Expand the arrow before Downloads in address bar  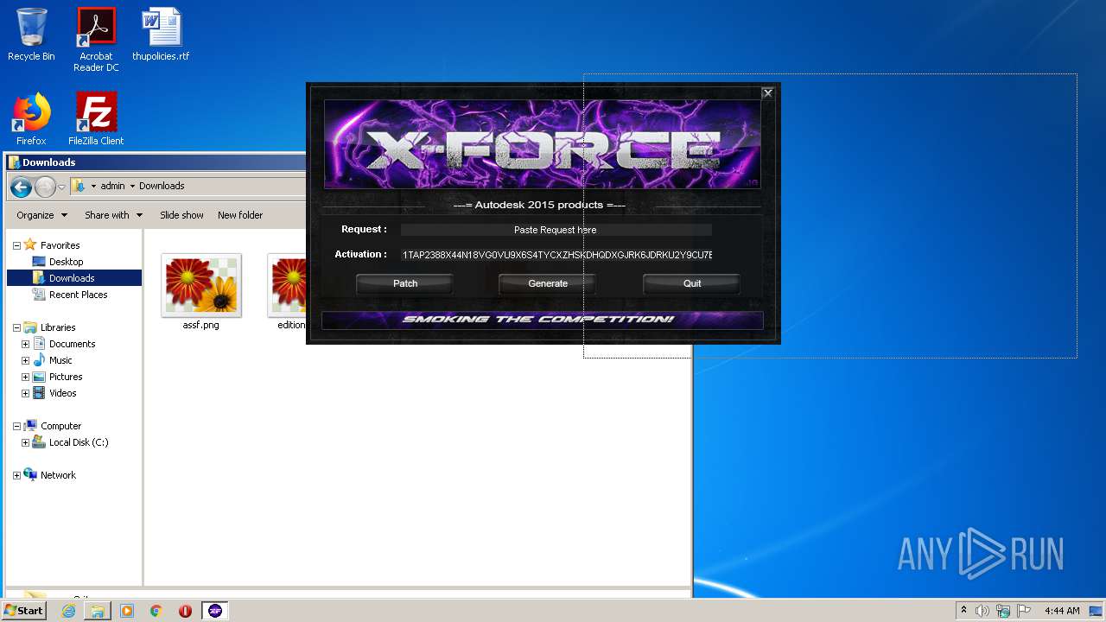pyautogui.click(x=132, y=186)
